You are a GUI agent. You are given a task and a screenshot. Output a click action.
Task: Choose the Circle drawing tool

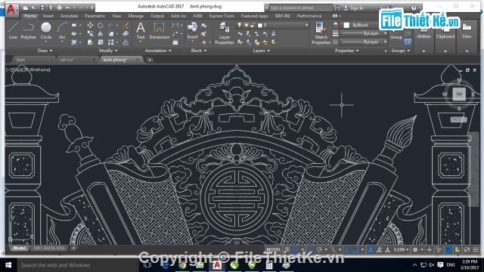point(46,30)
